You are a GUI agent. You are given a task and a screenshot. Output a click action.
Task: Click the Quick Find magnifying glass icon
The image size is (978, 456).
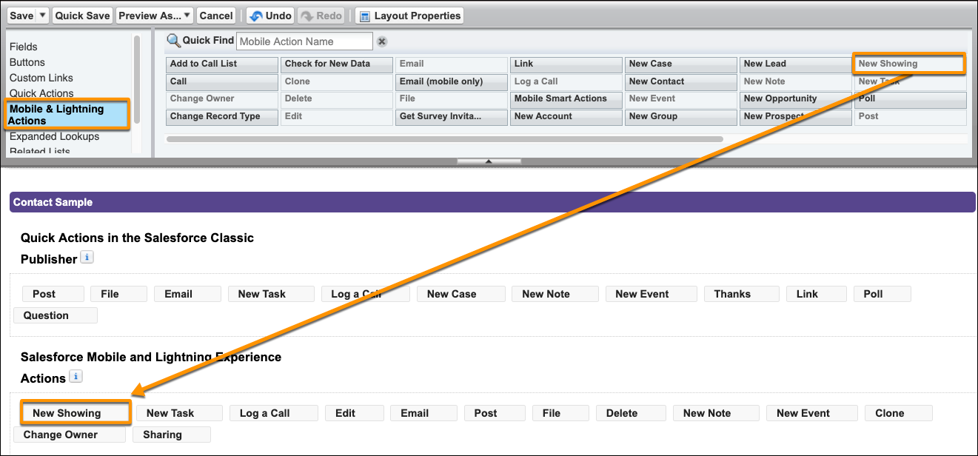pyautogui.click(x=174, y=41)
